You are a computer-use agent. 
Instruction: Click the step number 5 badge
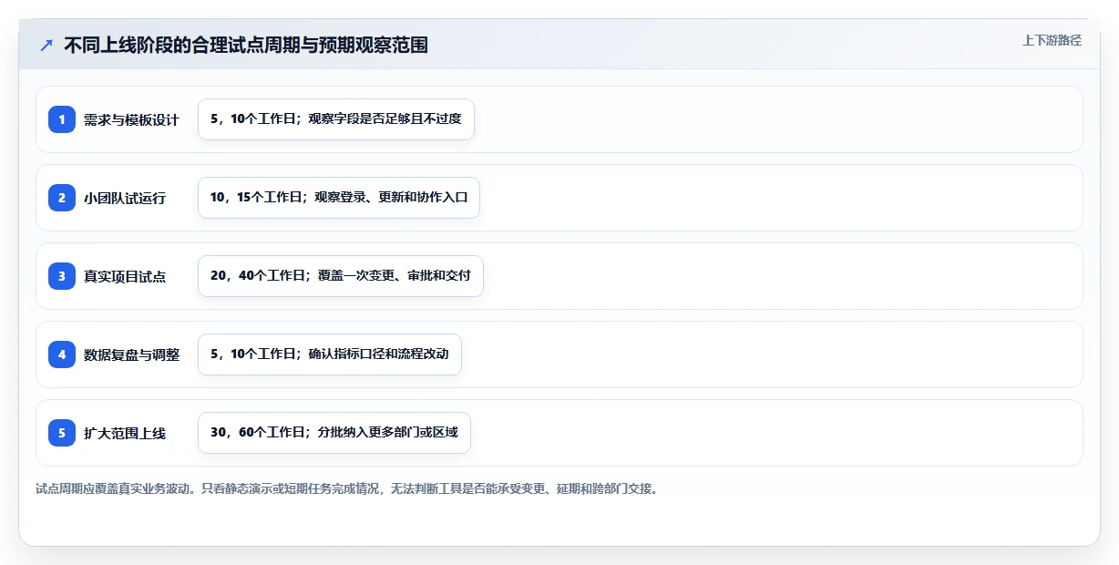62,433
